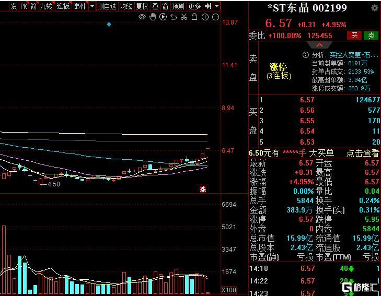
Task: Click the 涨停 (3连板) limit-up label
Action: pyautogui.click(x=279, y=71)
